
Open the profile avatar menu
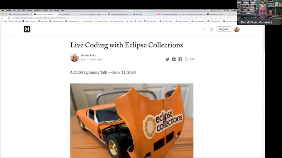(x=237, y=29)
